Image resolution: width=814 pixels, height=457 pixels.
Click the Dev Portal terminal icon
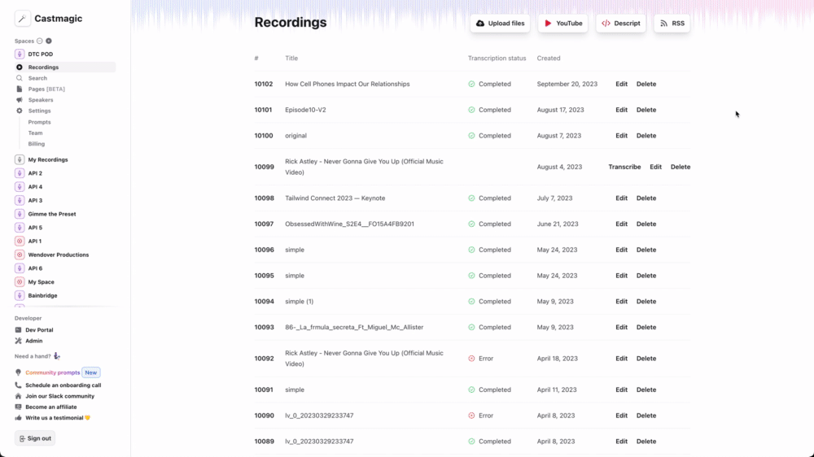(19, 330)
